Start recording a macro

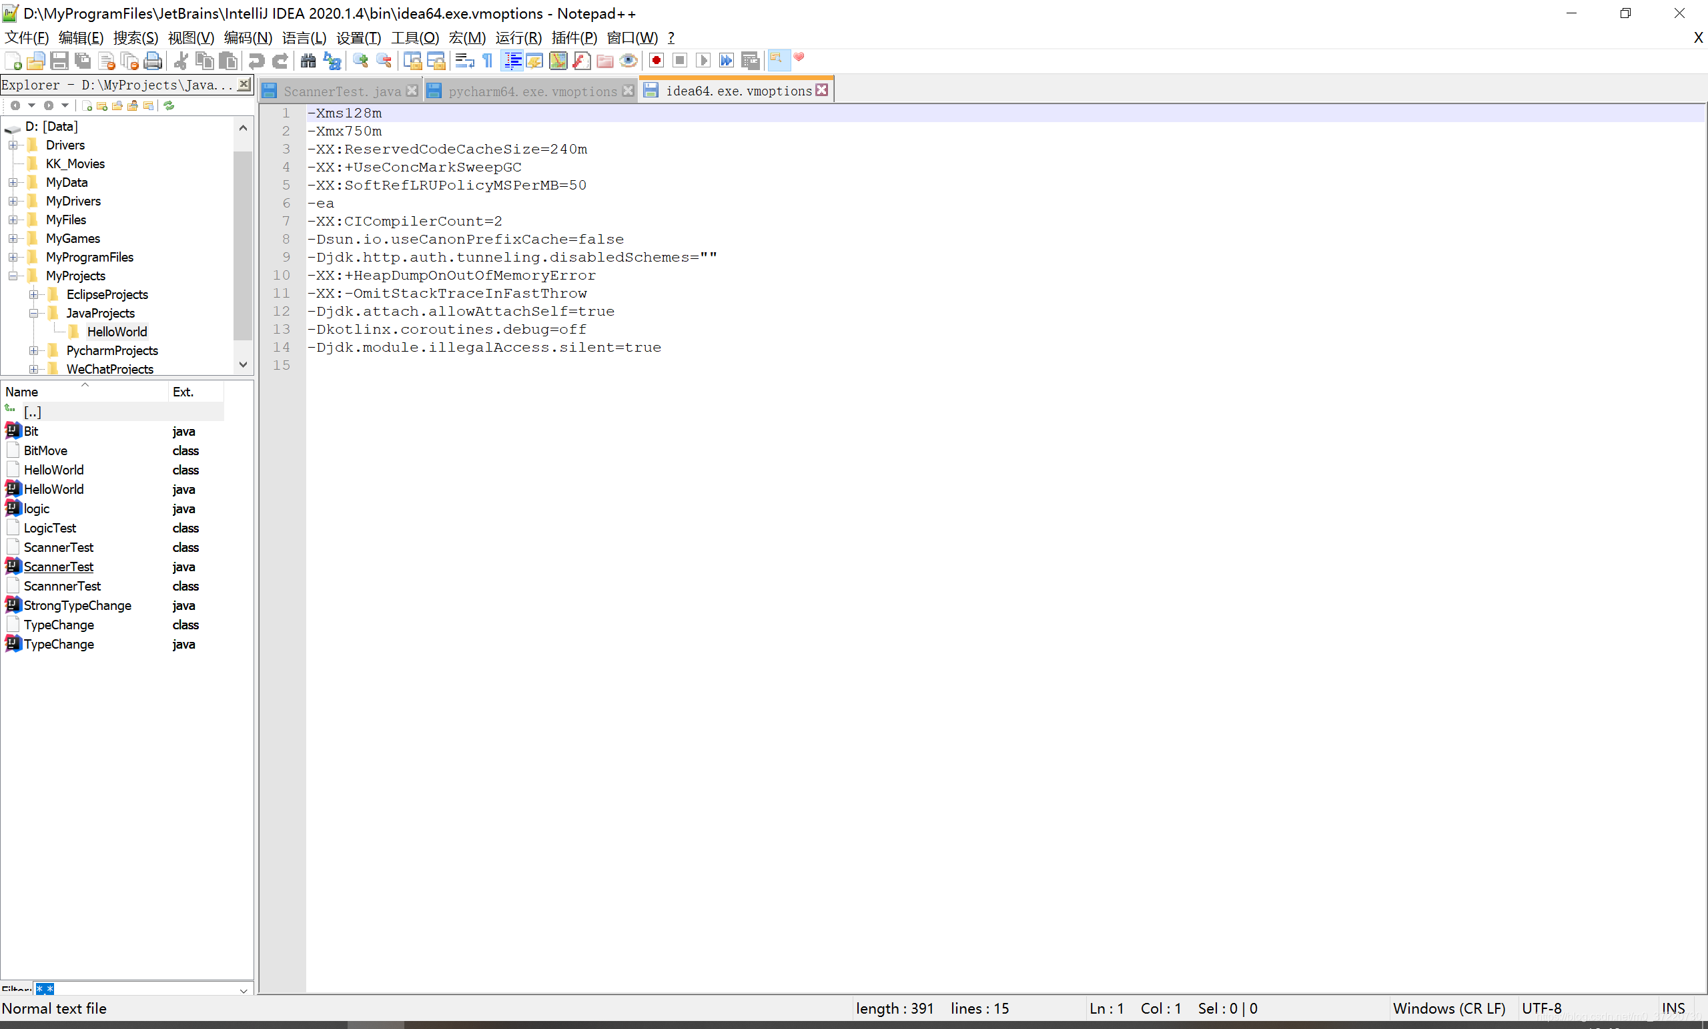tap(656, 60)
